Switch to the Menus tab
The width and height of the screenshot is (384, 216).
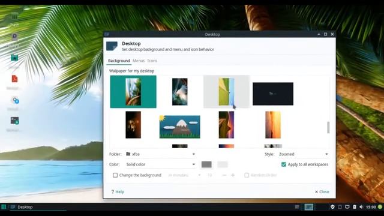[x=139, y=61]
